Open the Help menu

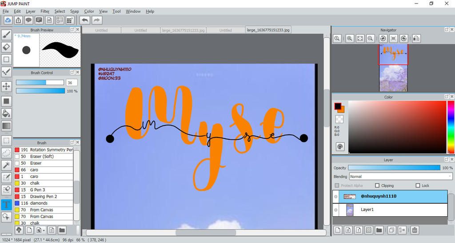tap(150, 11)
